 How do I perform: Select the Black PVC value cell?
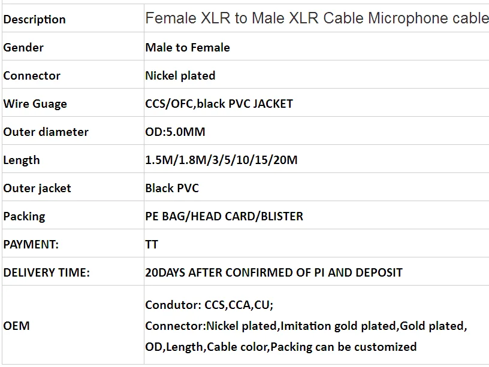point(172,188)
